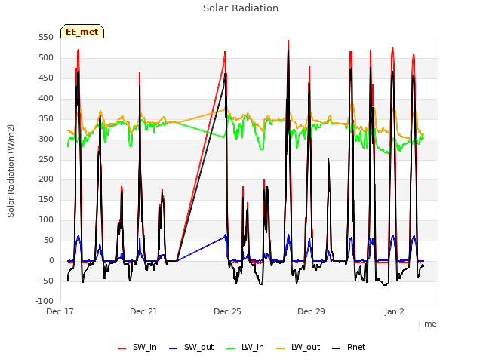Click the -50 y-axis label
Viewport: 483px width, 362px height.
pyautogui.click(x=47, y=281)
